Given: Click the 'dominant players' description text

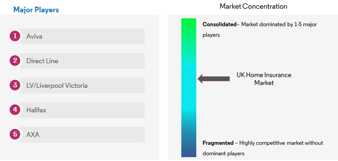Looking at the screenshot, I should (223, 154).
